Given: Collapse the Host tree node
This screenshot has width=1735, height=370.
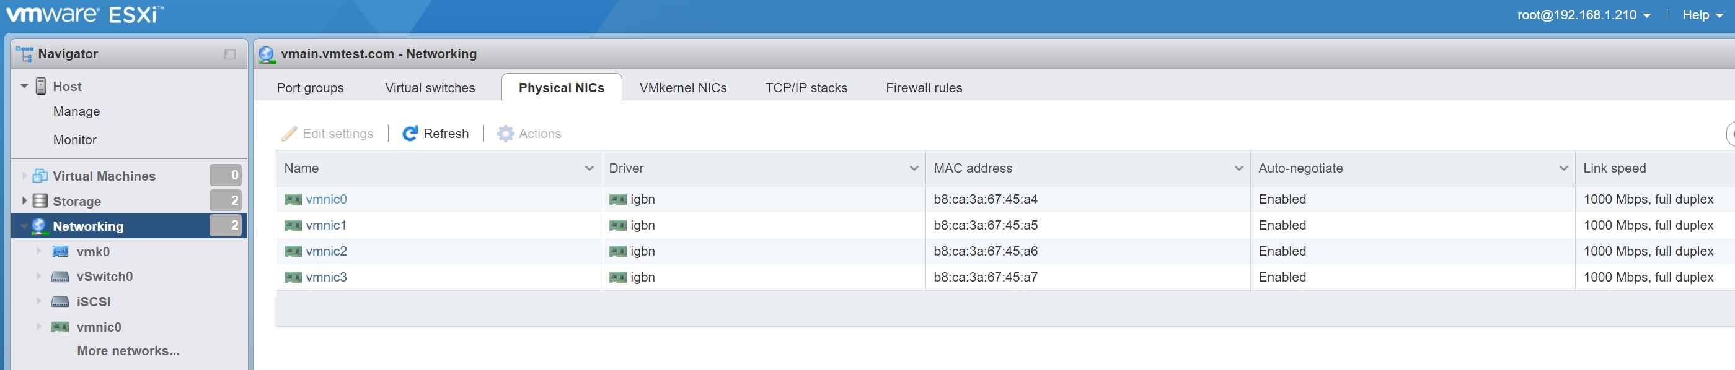Looking at the screenshot, I should tap(24, 86).
